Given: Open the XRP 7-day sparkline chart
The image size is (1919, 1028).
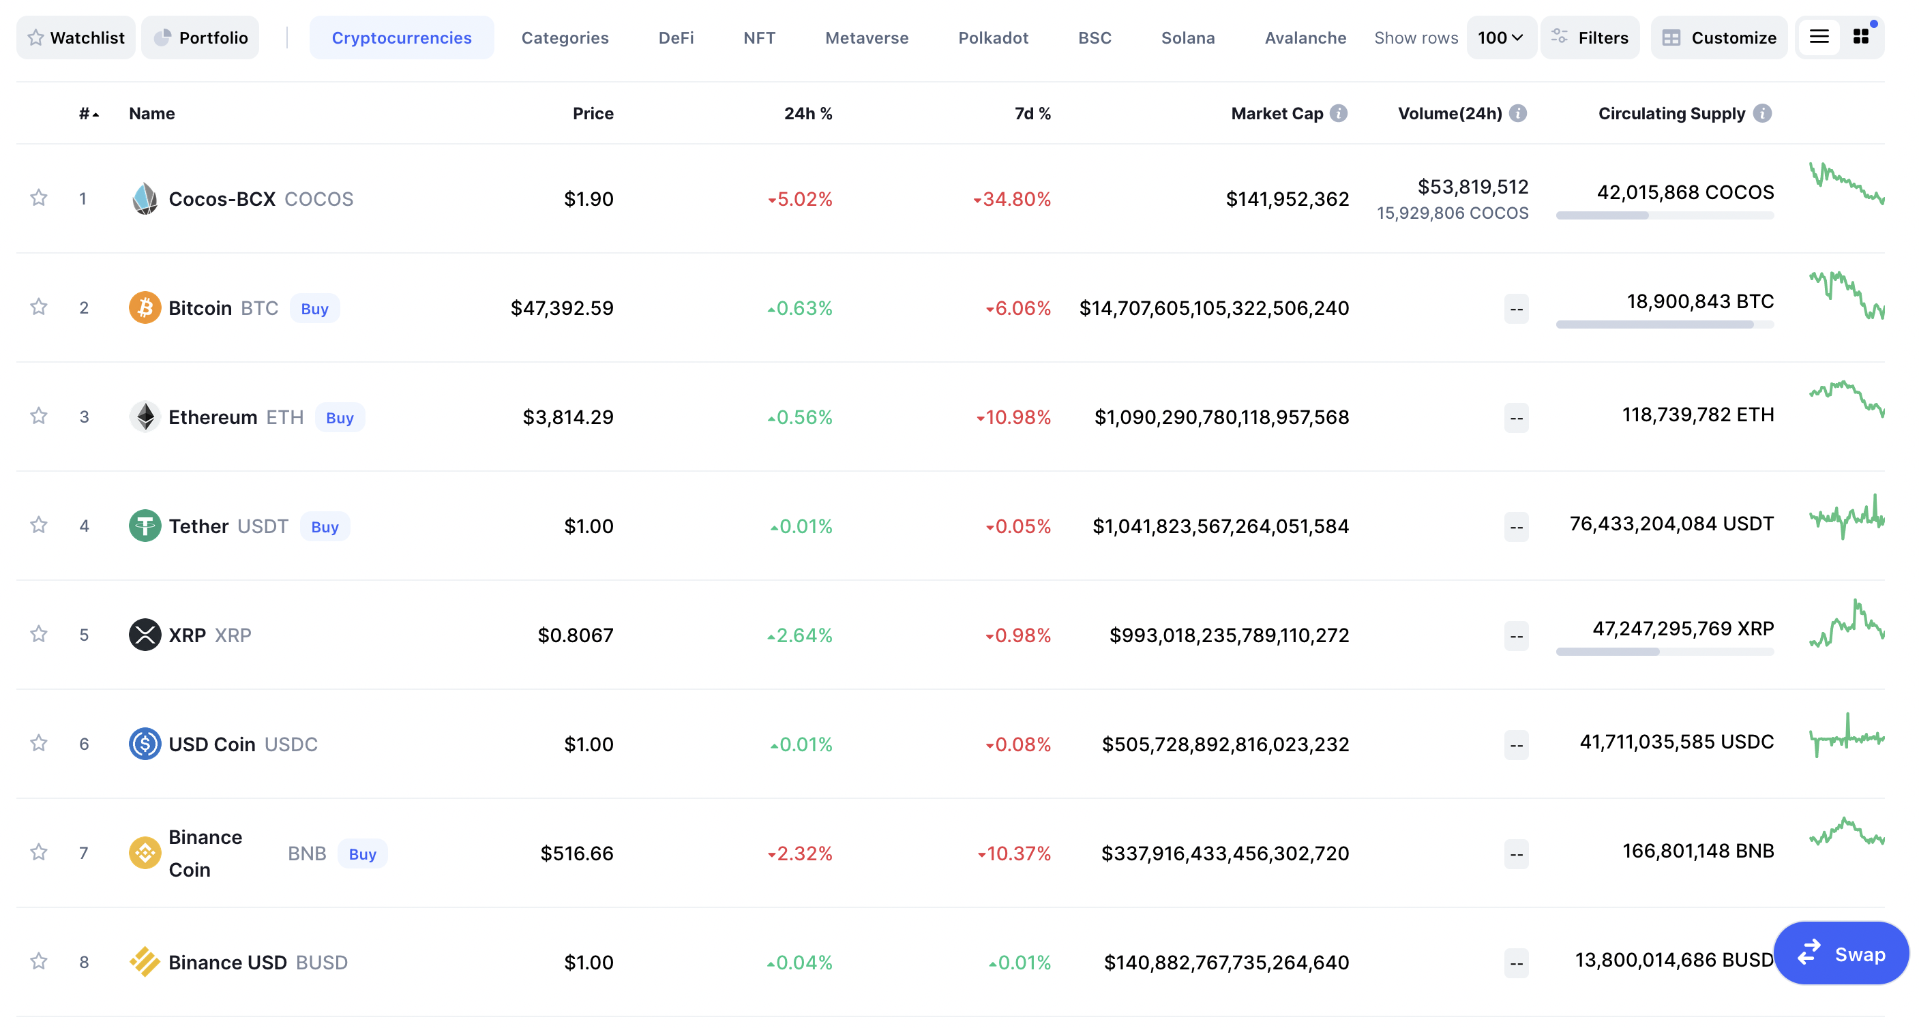Looking at the screenshot, I should 1847,623.
